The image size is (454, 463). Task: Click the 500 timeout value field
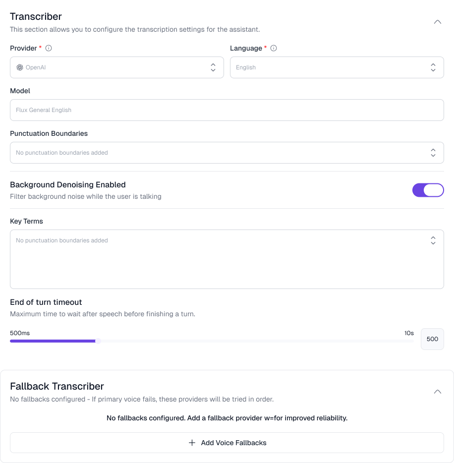pos(432,339)
